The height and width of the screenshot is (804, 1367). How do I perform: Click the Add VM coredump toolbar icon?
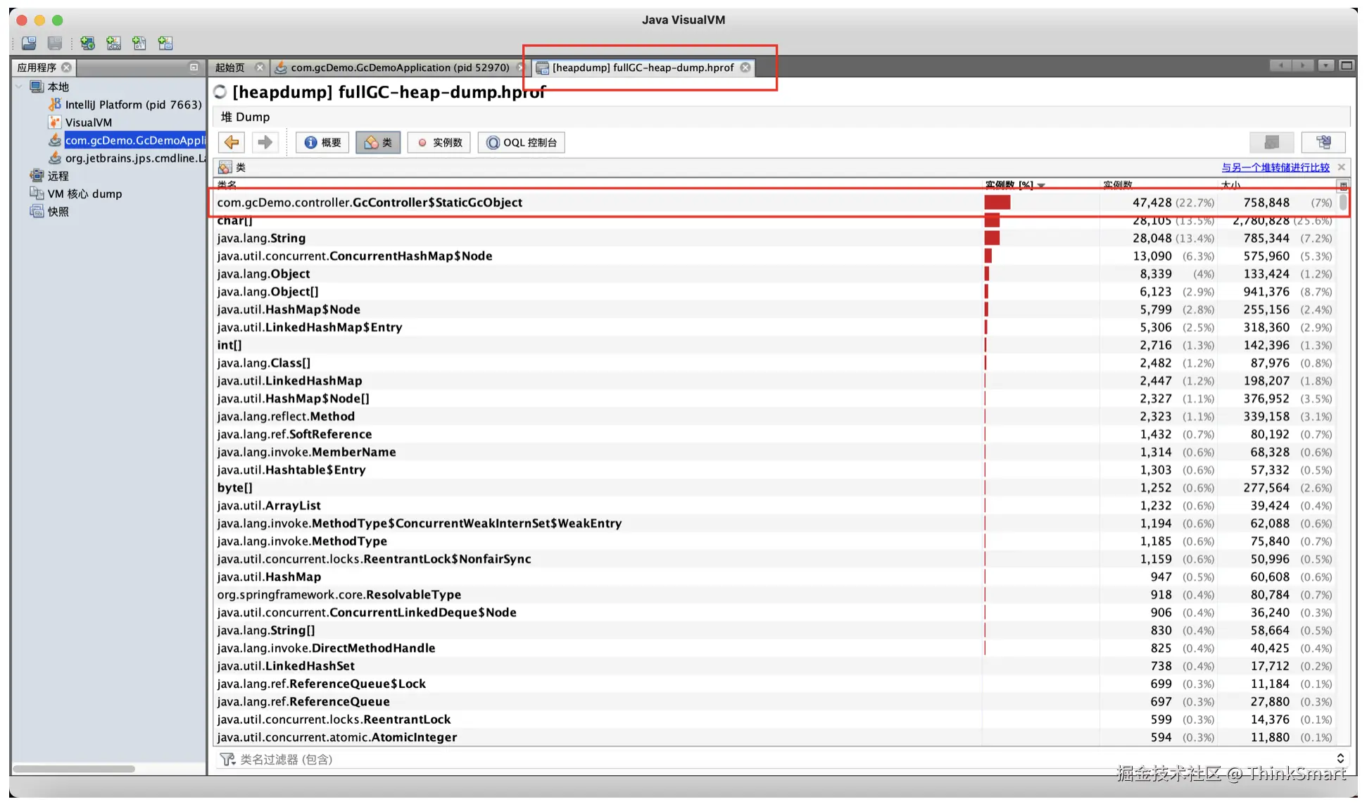coord(139,44)
